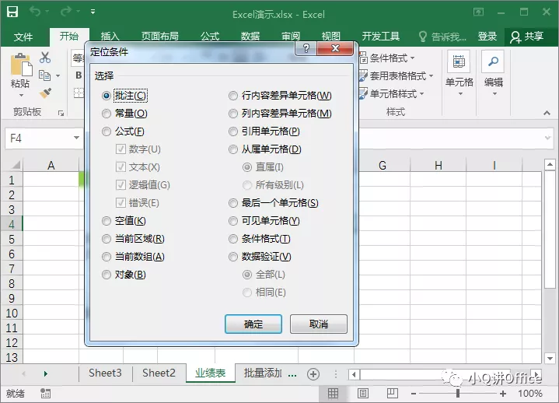Open the Quick Access Toolbar customize arrow
The image size is (559, 403).
click(93, 12)
